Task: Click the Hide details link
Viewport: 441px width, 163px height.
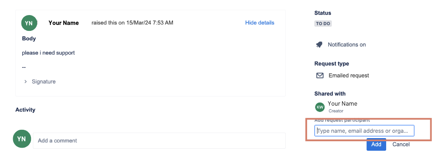Action: 259,23
